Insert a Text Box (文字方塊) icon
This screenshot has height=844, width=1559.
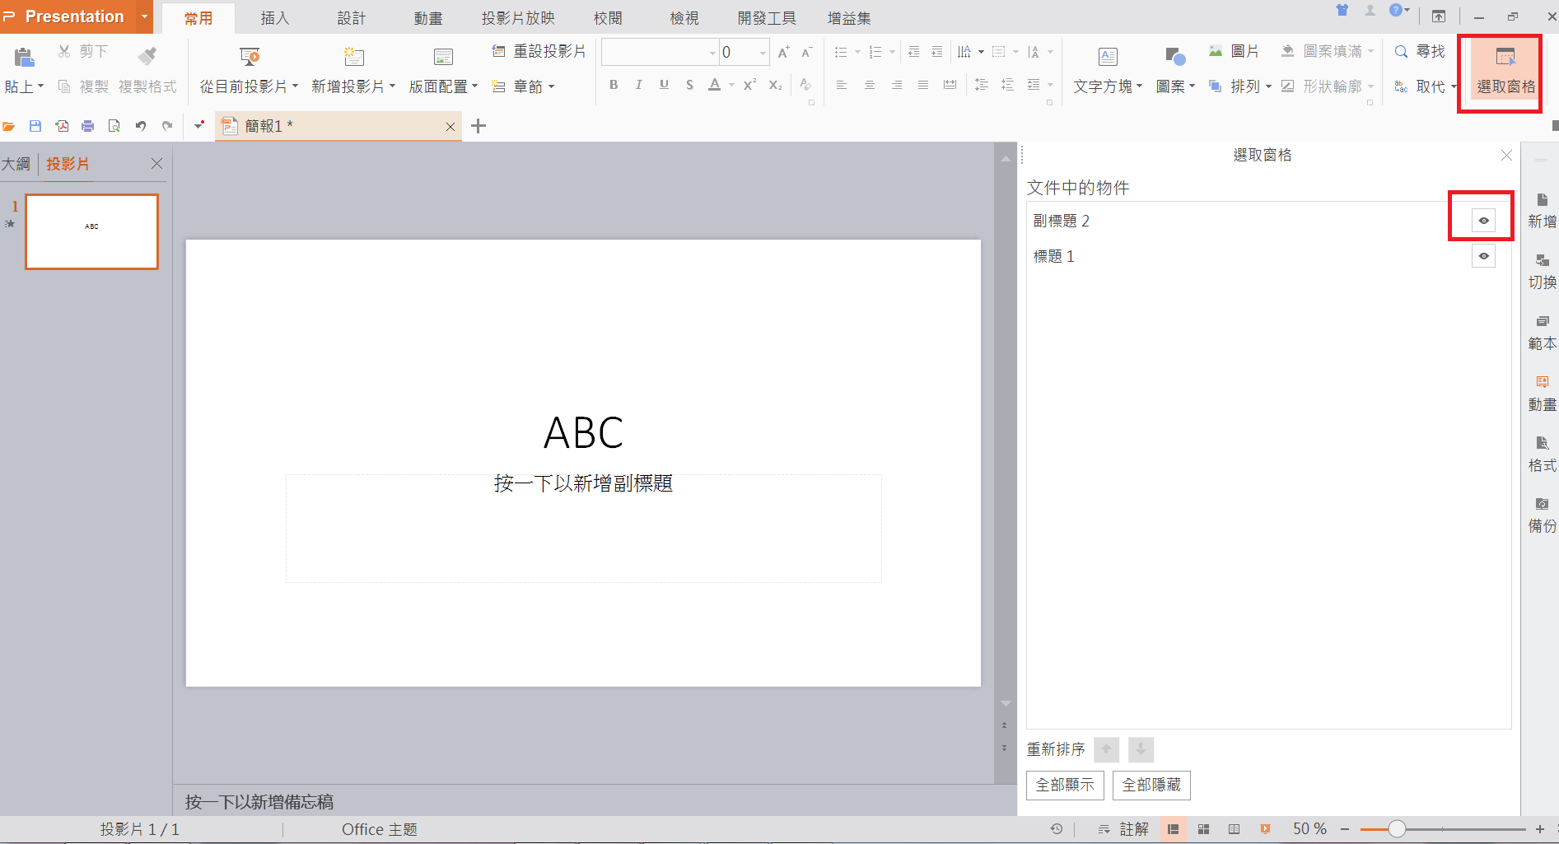click(1108, 57)
